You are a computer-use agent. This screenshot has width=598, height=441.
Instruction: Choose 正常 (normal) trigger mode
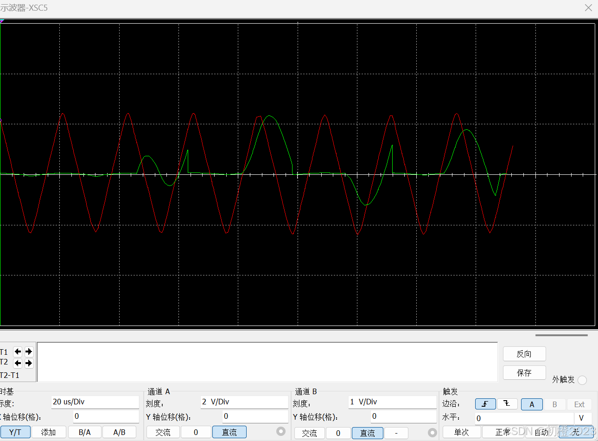(x=503, y=432)
